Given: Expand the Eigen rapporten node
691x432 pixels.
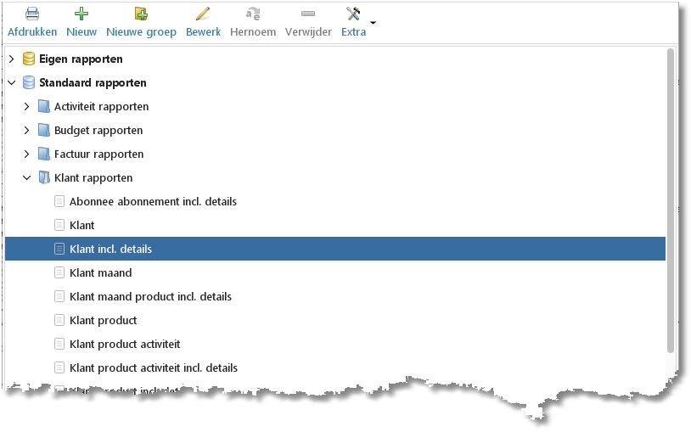Looking at the screenshot, I should (x=12, y=59).
